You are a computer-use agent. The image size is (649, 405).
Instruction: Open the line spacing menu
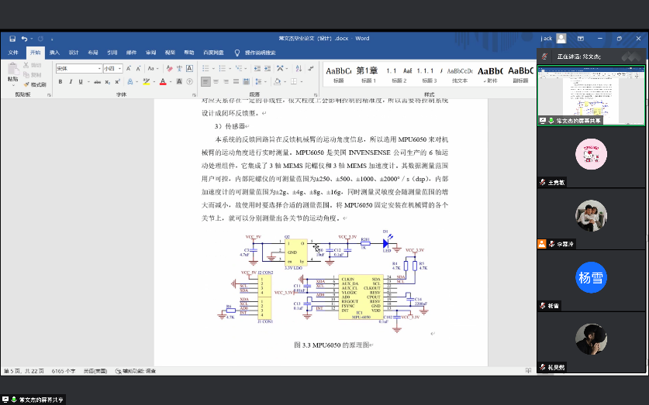261,82
